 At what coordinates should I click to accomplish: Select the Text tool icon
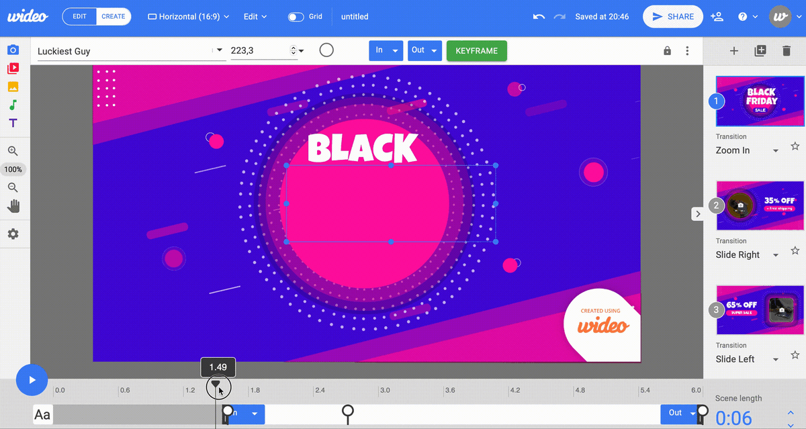tap(13, 124)
